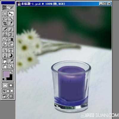Select the Type tool

click(x=11, y=51)
